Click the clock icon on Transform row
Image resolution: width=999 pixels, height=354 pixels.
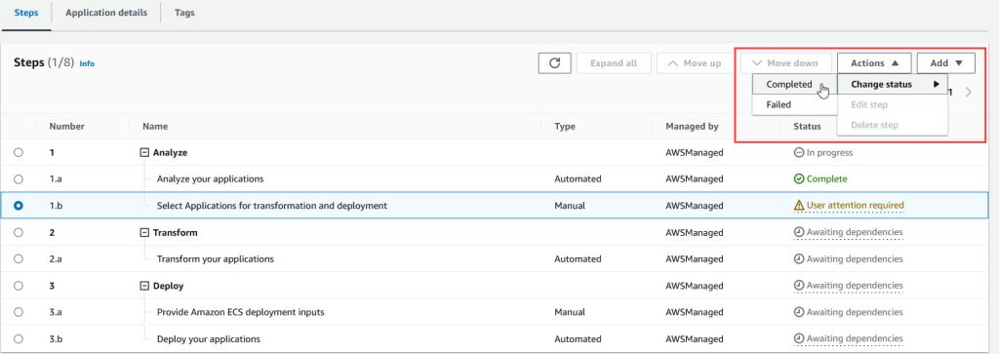pos(798,232)
